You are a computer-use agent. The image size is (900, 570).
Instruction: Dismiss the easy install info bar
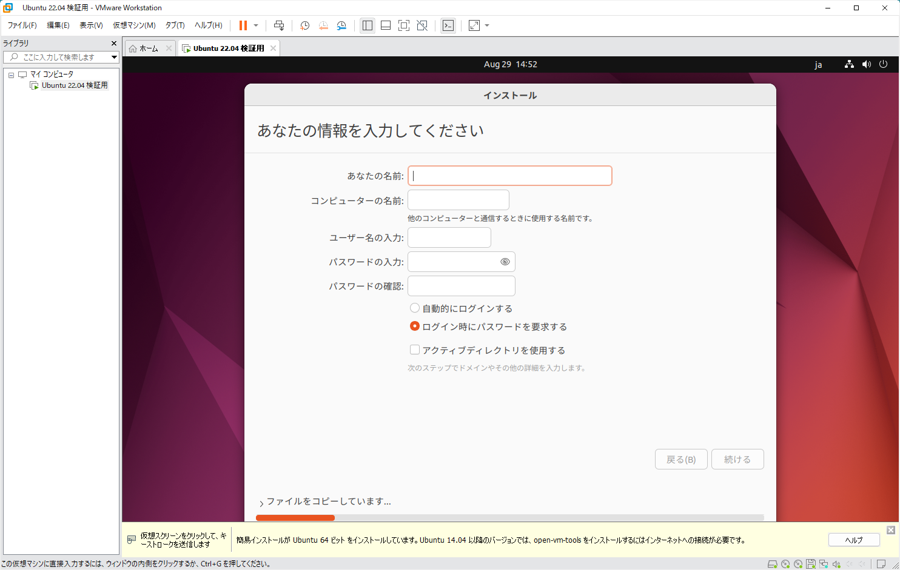pyautogui.click(x=891, y=530)
